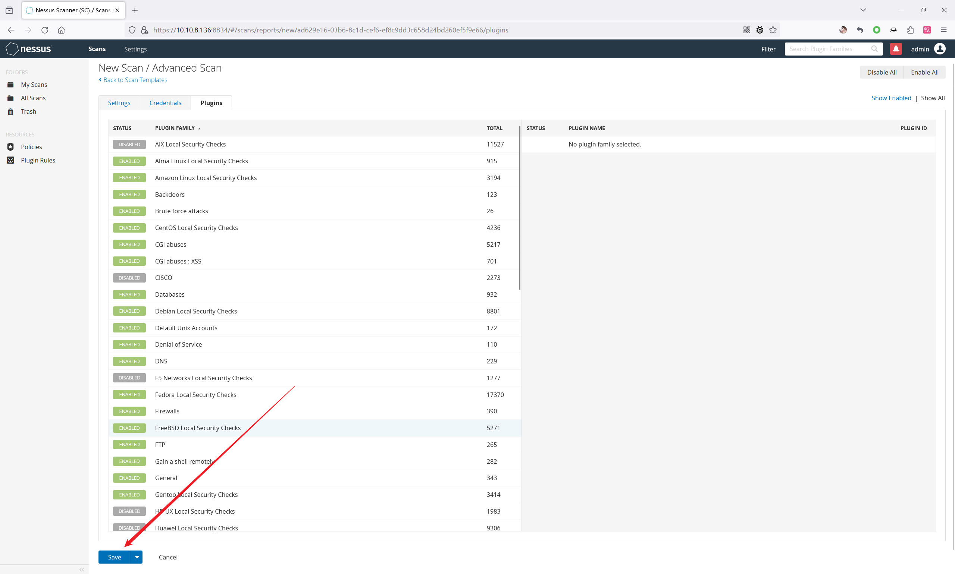Click the Disable All button

(882, 72)
